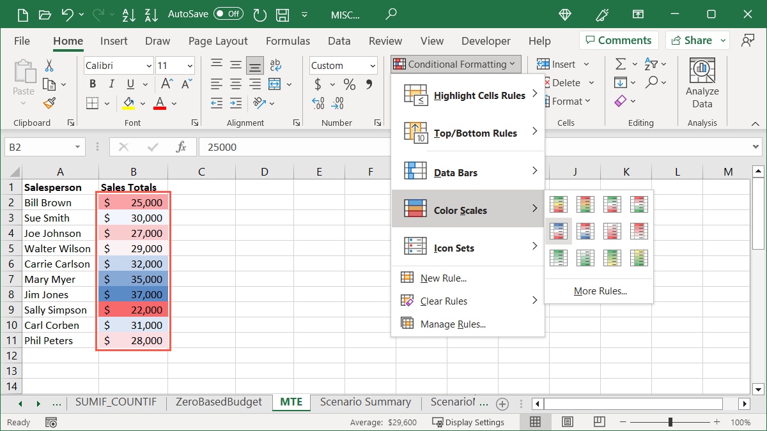
Task: Click More Rules in color scales panel
Action: (600, 291)
